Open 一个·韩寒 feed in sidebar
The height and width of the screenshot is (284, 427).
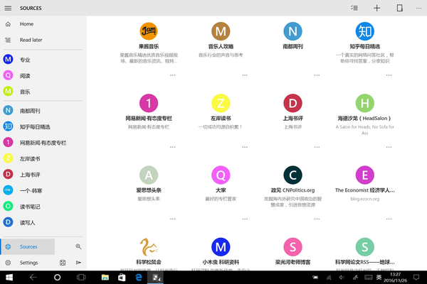(x=43, y=190)
